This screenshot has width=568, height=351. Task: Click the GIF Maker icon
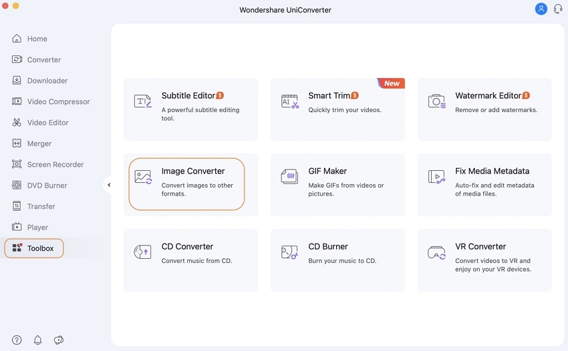(x=290, y=177)
